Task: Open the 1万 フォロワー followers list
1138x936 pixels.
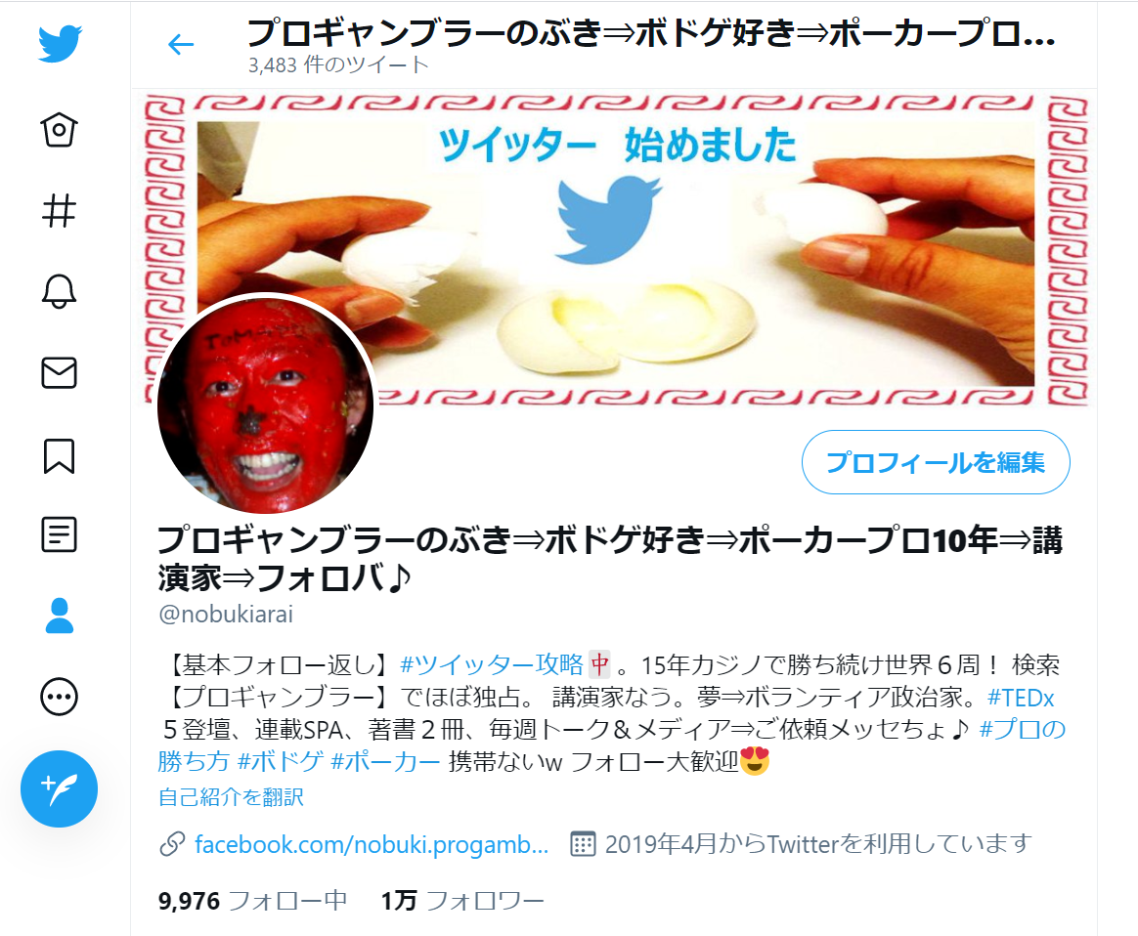Action: [x=462, y=901]
